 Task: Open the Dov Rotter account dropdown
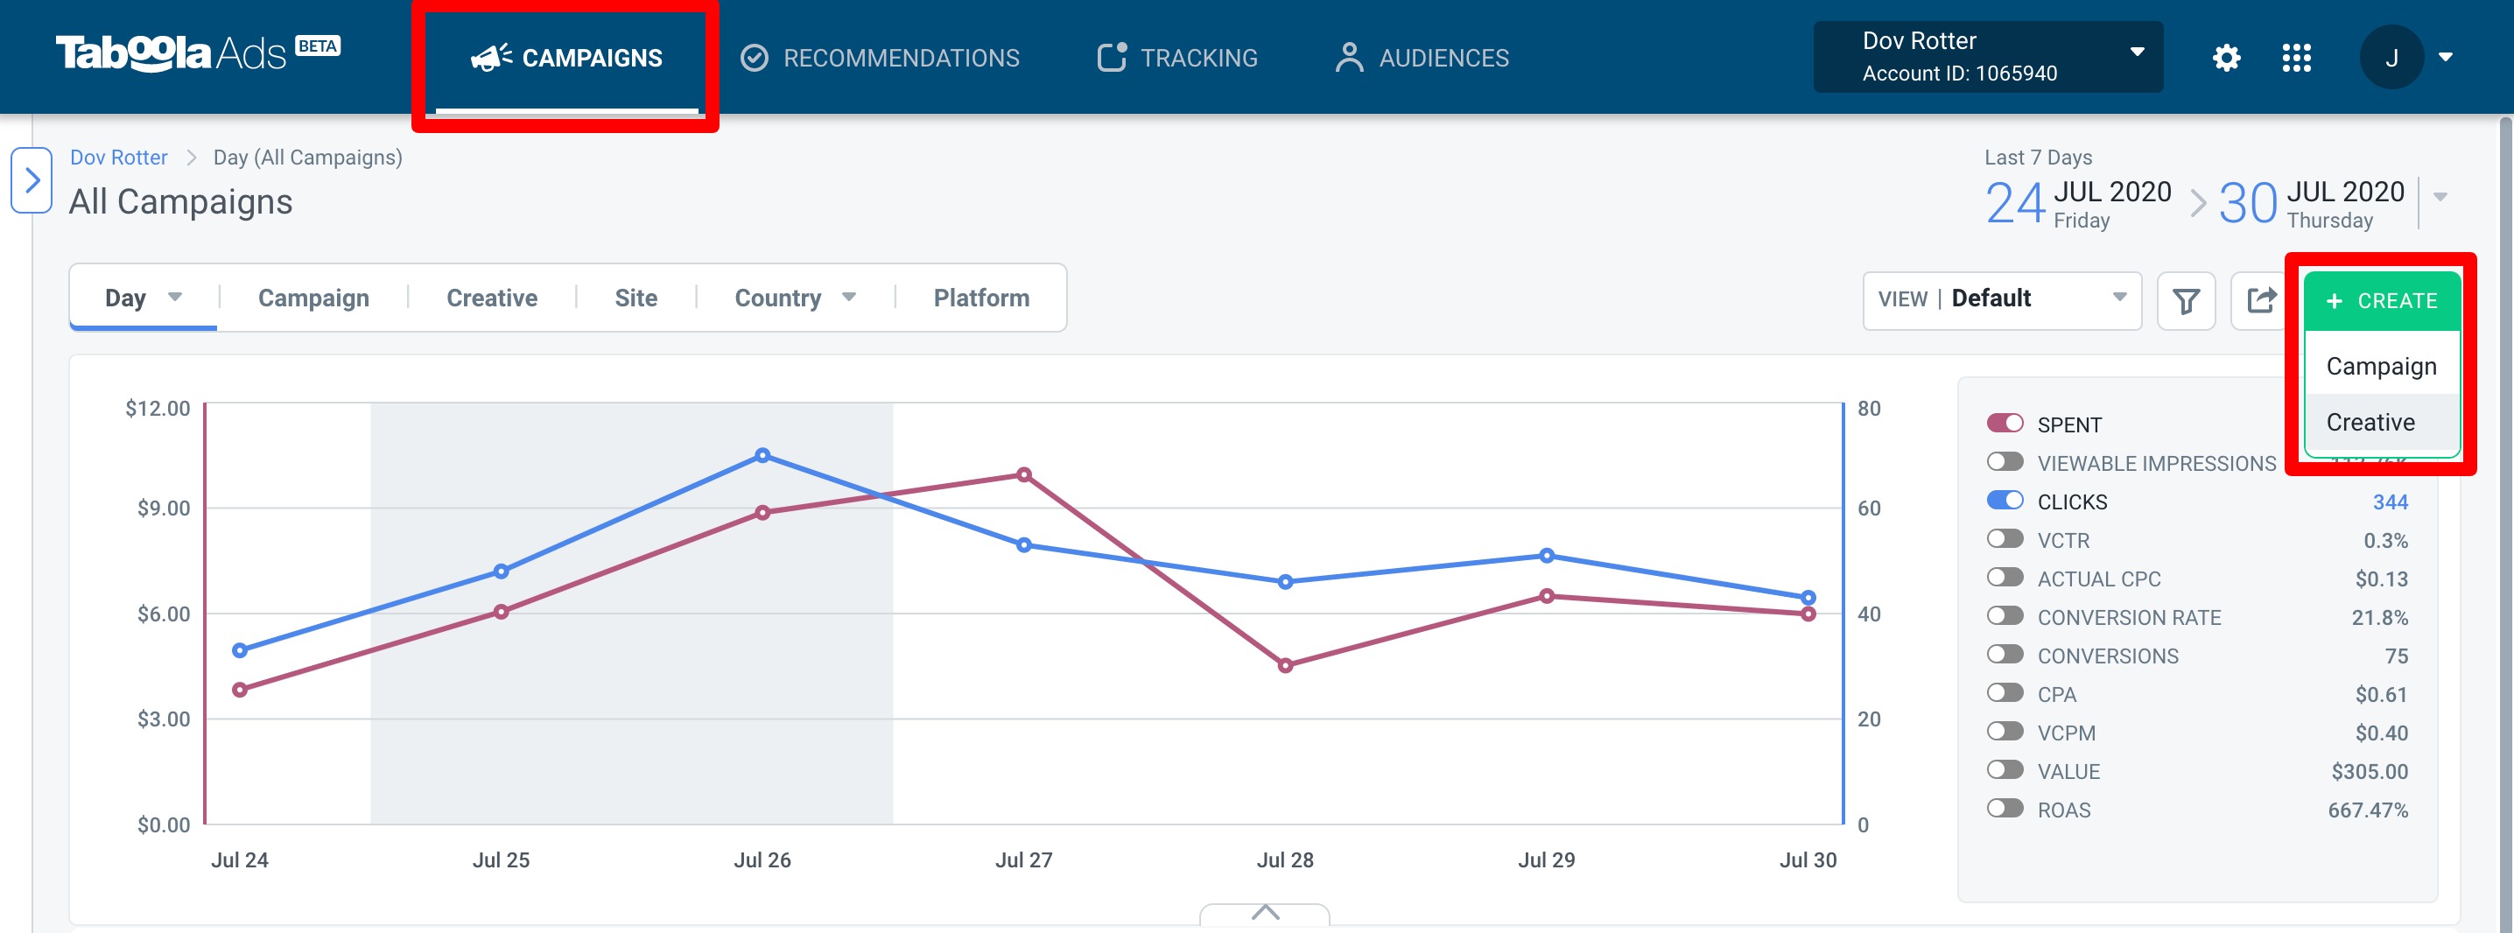pyautogui.click(x=1988, y=58)
